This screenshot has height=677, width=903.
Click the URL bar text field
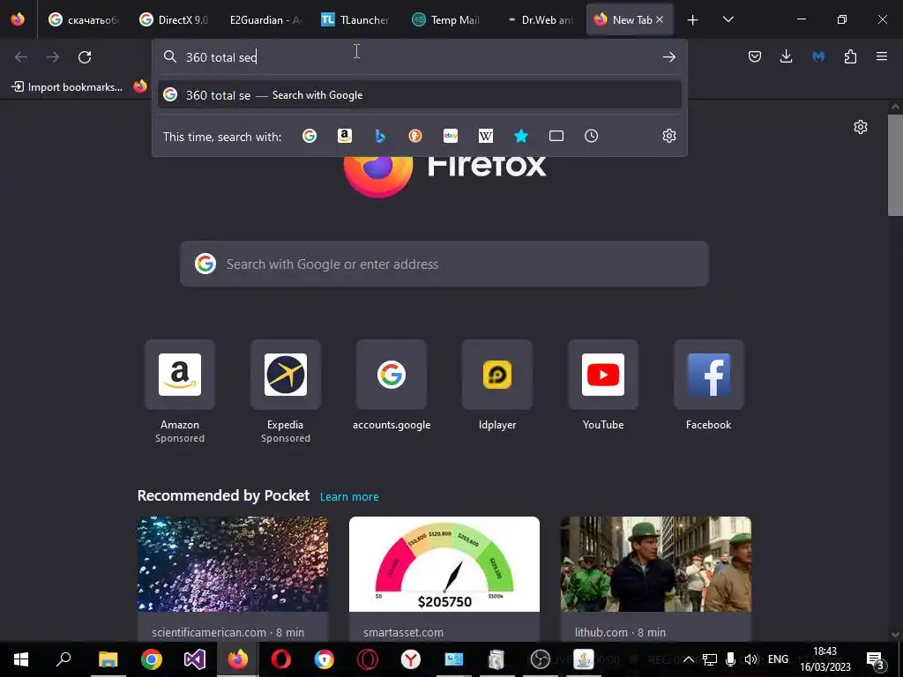(420, 57)
